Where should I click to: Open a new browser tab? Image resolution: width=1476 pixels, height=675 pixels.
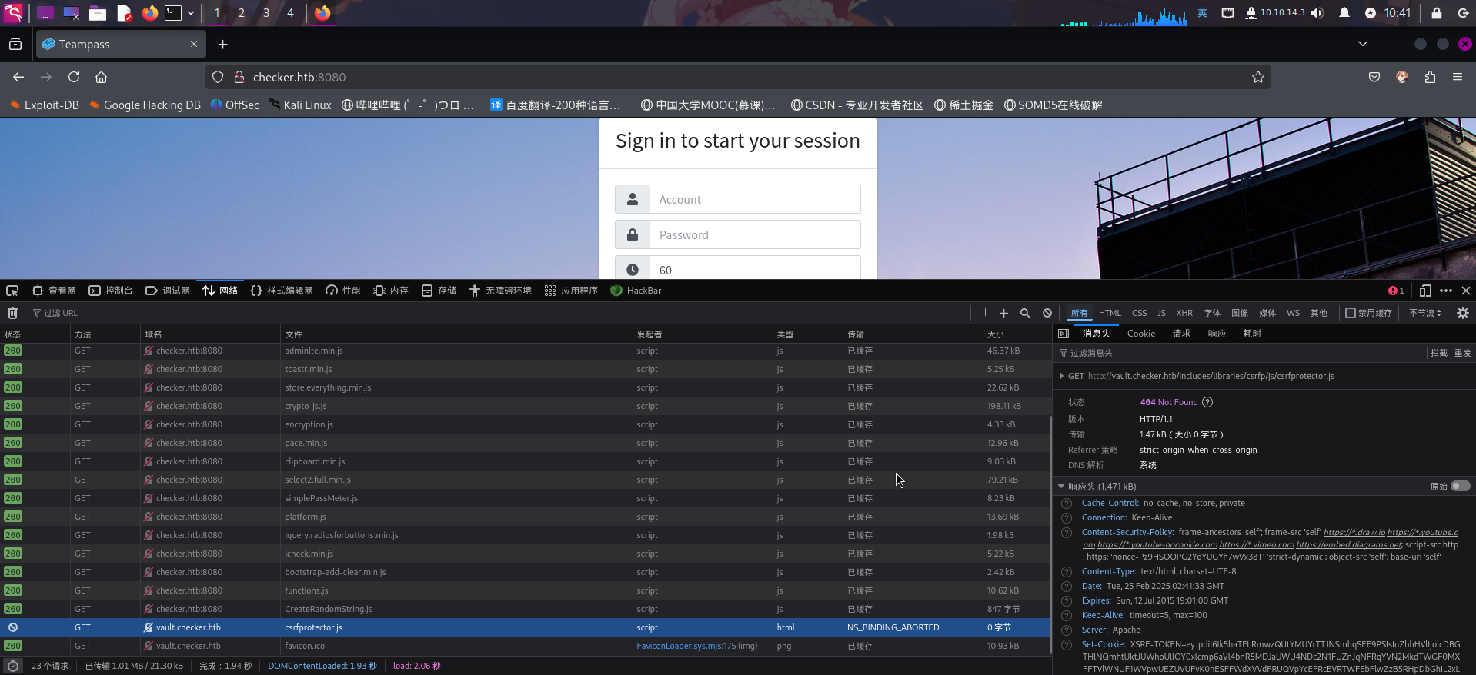(222, 45)
